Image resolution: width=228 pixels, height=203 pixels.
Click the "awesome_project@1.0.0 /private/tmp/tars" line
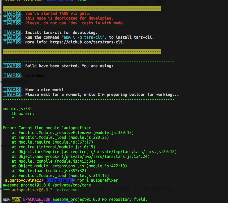point(47,185)
